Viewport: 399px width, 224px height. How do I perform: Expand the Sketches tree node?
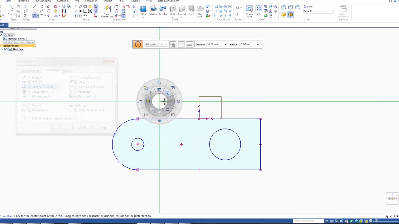pyautogui.click(x=2, y=49)
